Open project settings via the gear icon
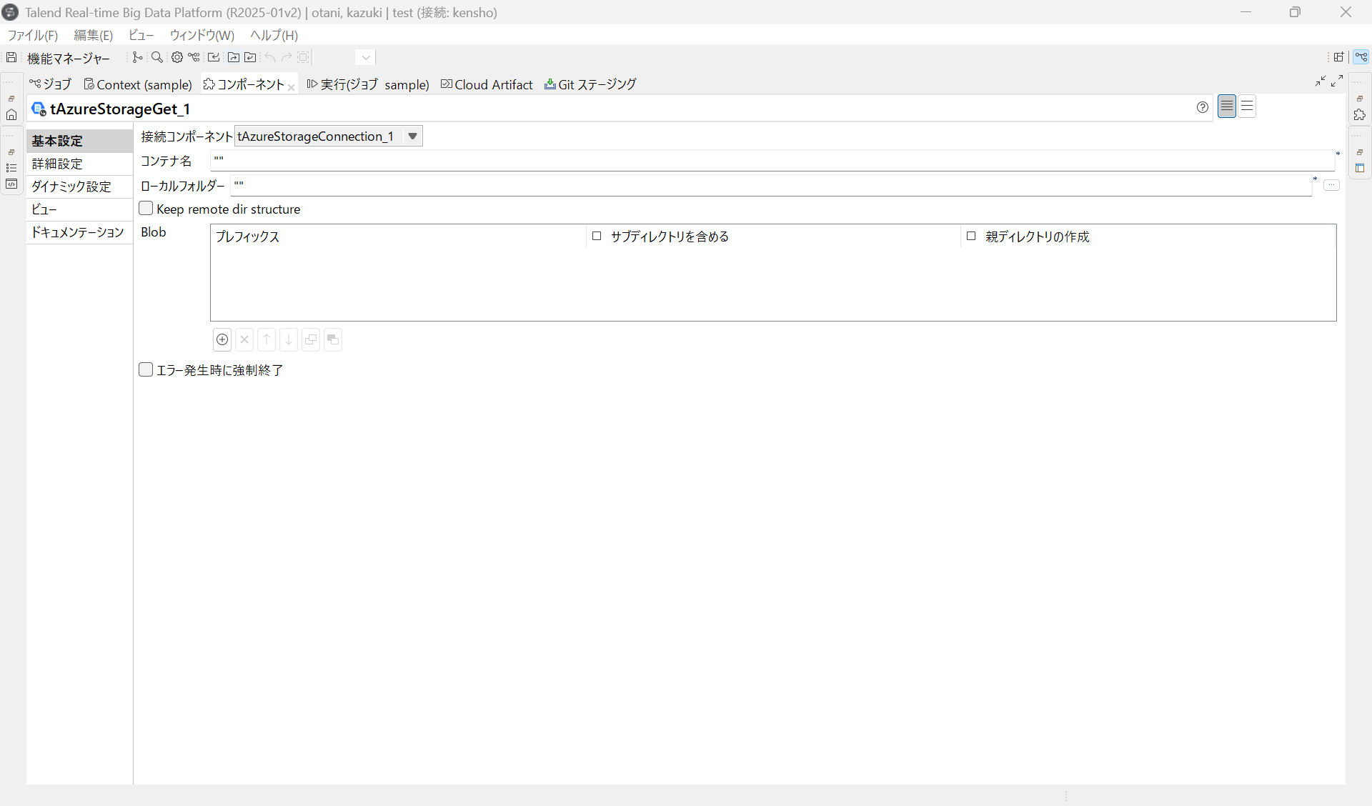The height and width of the screenshot is (806, 1372). point(177,57)
